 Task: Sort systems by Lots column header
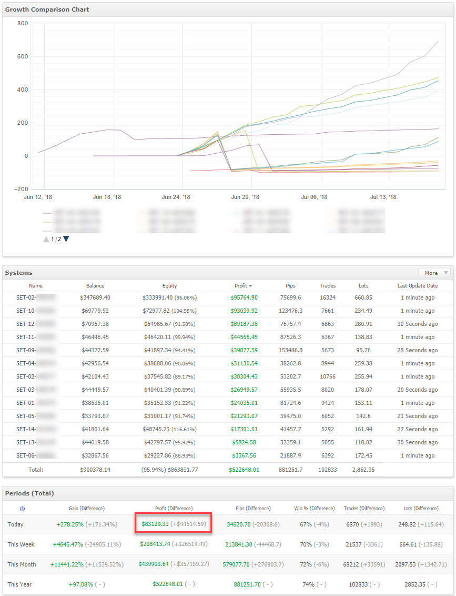[363, 285]
